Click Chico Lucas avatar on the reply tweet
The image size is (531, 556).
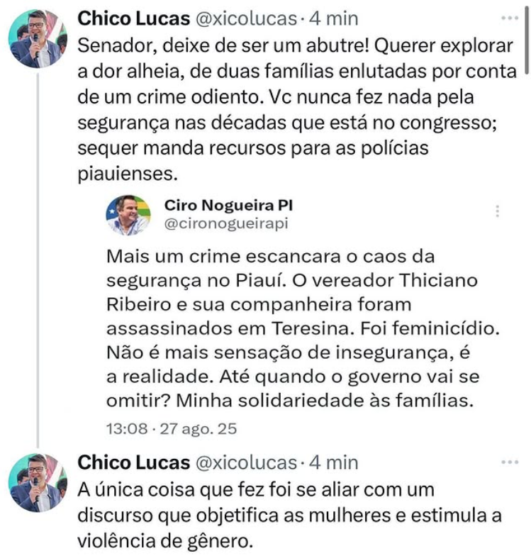point(38,483)
